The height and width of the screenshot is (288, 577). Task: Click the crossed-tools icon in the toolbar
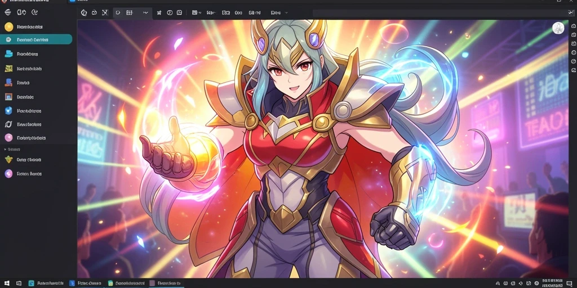click(x=105, y=12)
